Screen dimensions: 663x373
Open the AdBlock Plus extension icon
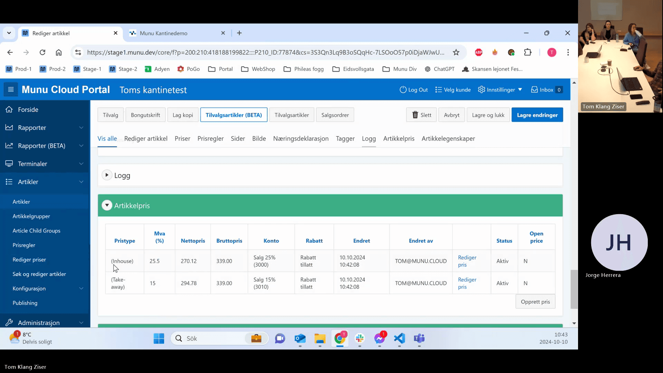point(479,52)
